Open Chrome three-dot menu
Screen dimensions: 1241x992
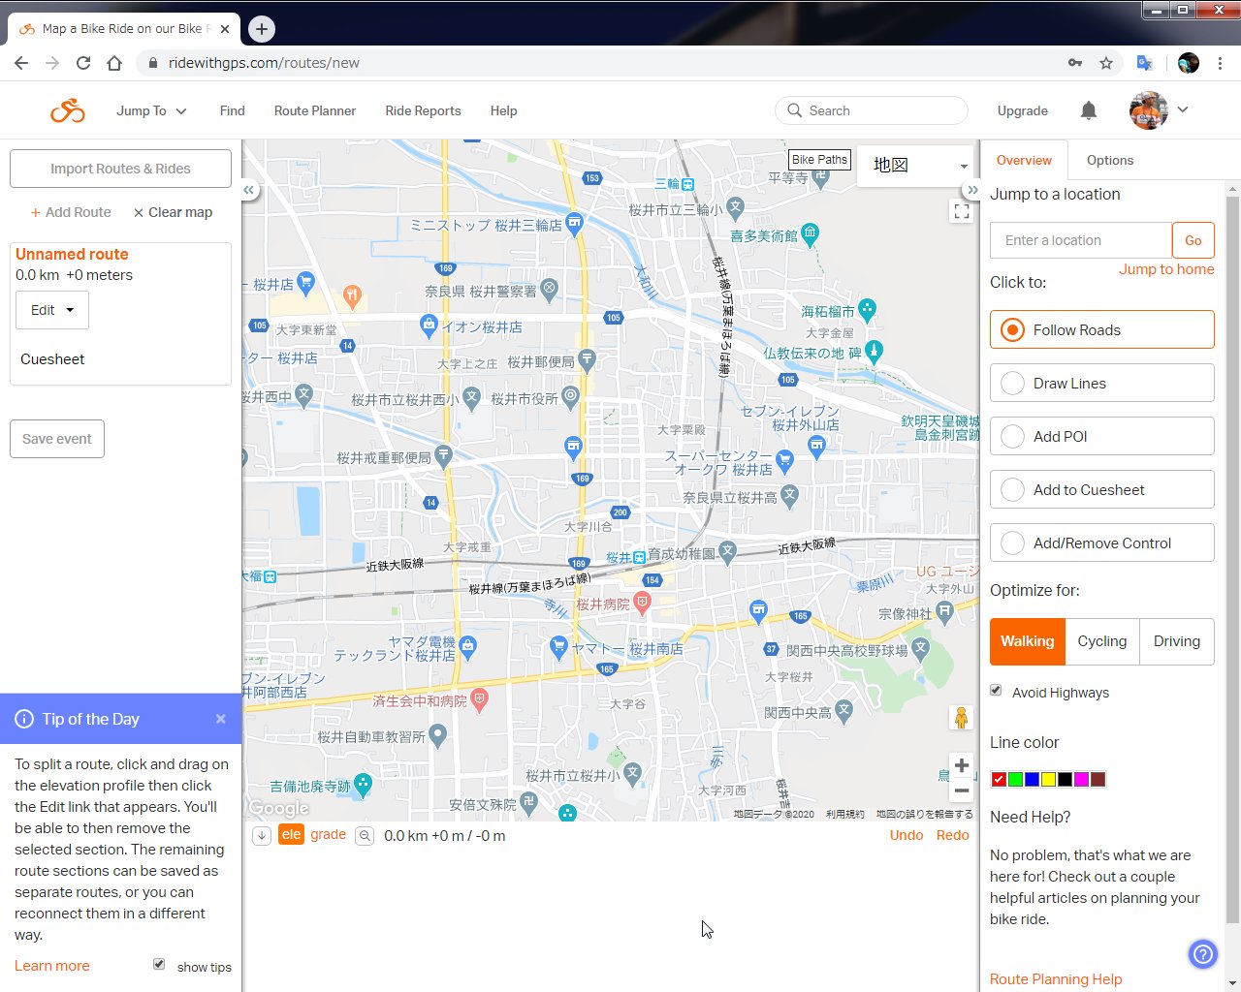pyautogui.click(x=1220, y=63)
